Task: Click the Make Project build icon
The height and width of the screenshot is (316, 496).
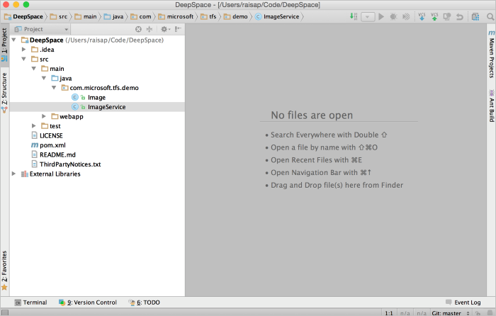Action: (353, 16)
